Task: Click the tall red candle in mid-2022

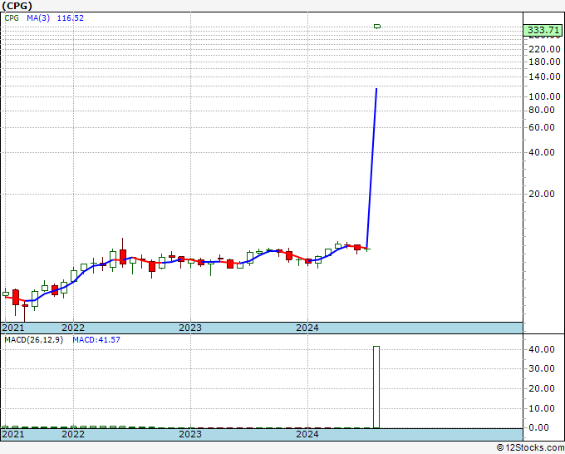Action: coord(123,257)
